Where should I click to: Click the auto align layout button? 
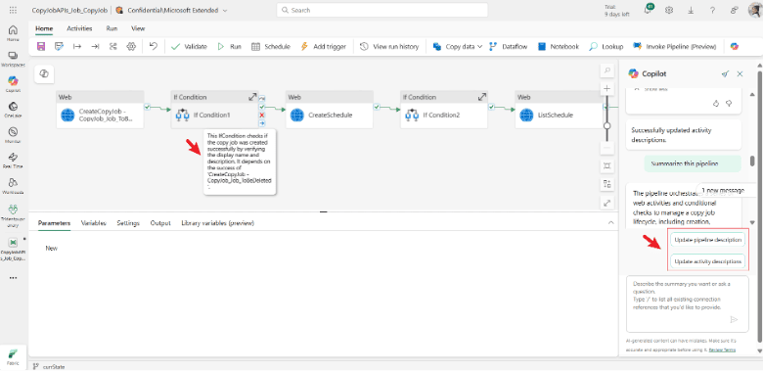coord(606,184)
